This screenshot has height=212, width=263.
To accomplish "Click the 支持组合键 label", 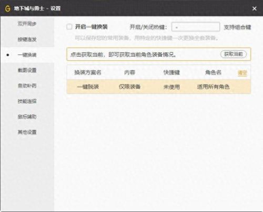I will coord(237,27).
